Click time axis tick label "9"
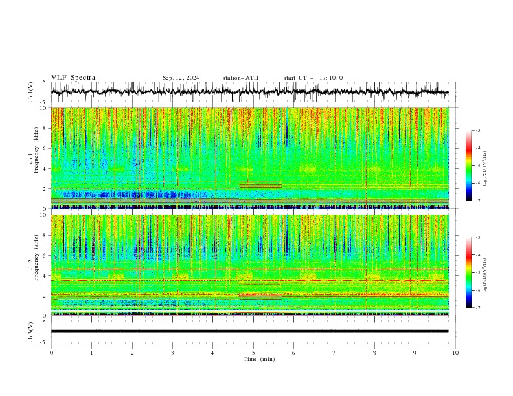The width and height of the screenshot is (513, 396). (415, 353)
